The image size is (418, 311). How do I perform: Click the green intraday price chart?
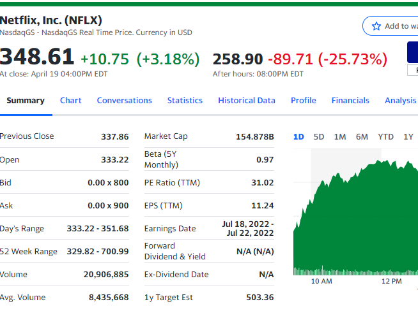(x=355, y=218)
